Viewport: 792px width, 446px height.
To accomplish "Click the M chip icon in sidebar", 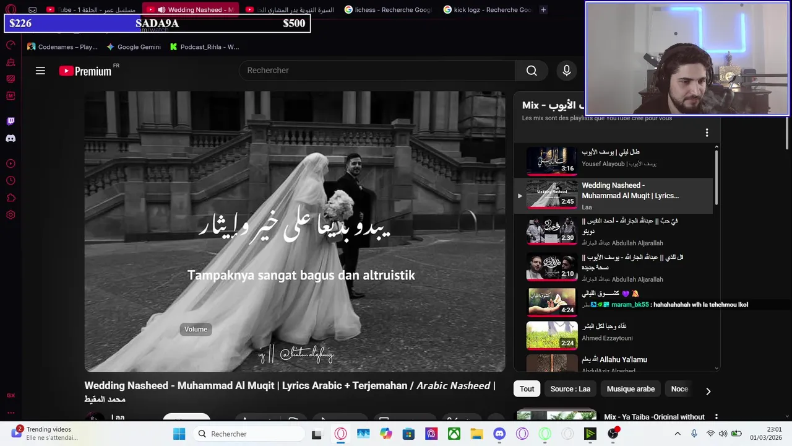I will click(x=11, y=96).
